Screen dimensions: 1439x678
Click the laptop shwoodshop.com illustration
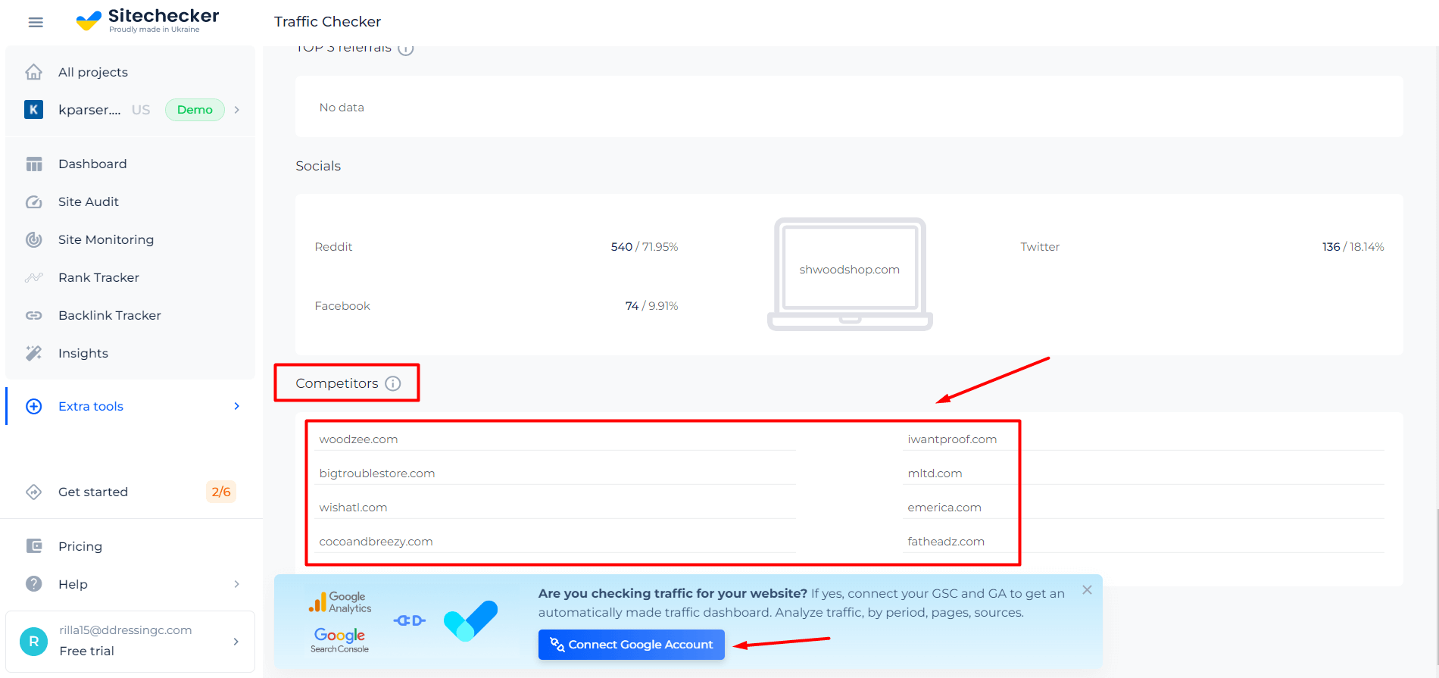pos(850,274)
